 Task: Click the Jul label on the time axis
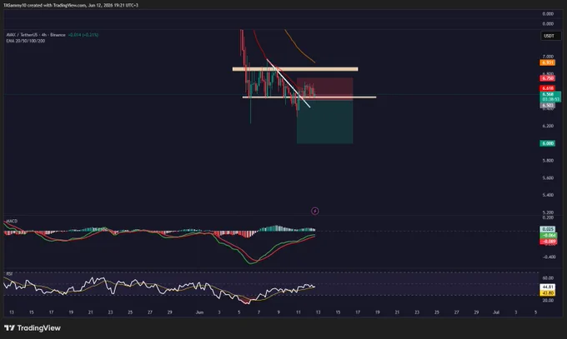[x=496, y=312]
